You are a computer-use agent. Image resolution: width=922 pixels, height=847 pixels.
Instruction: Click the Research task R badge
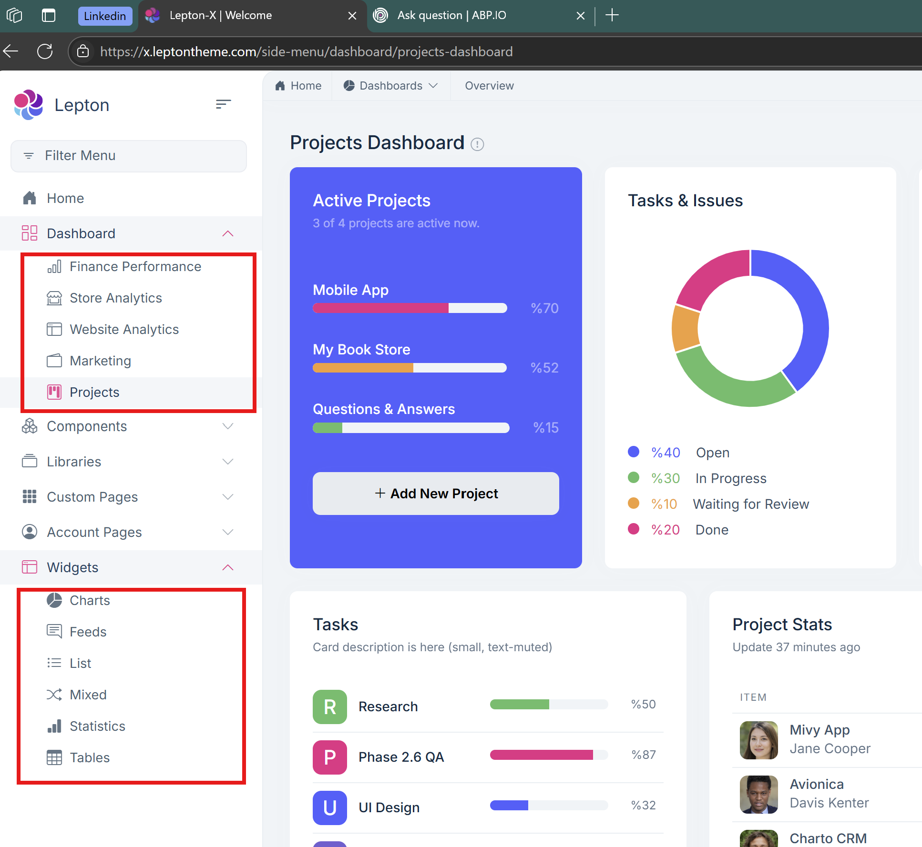coord(329,707)
